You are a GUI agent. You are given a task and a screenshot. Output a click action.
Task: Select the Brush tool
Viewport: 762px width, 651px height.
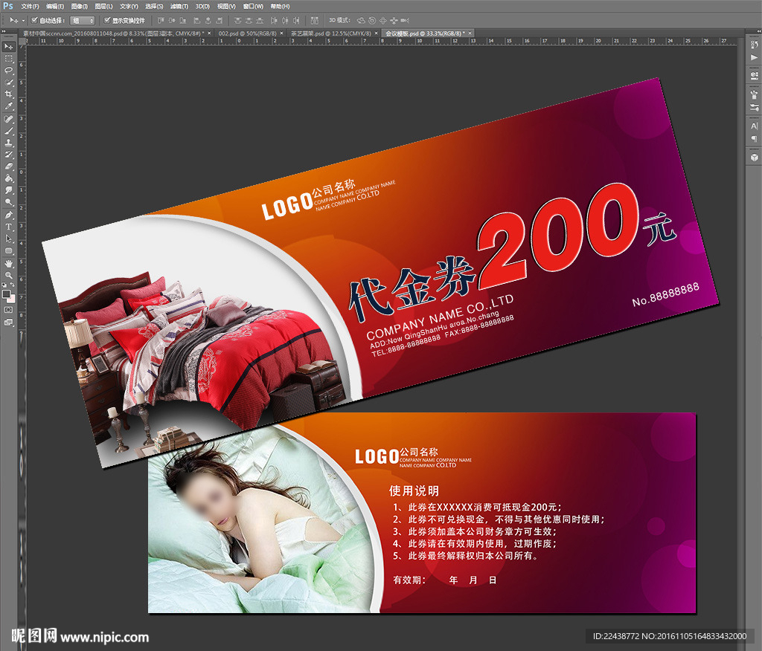pyautogui.click(x=8, y=131)
